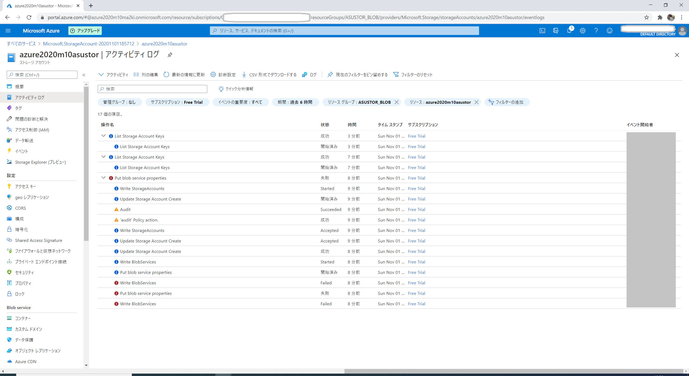Pin the current filters
The height and width of the screenshot is (376, 689).
tap(358, 75)
